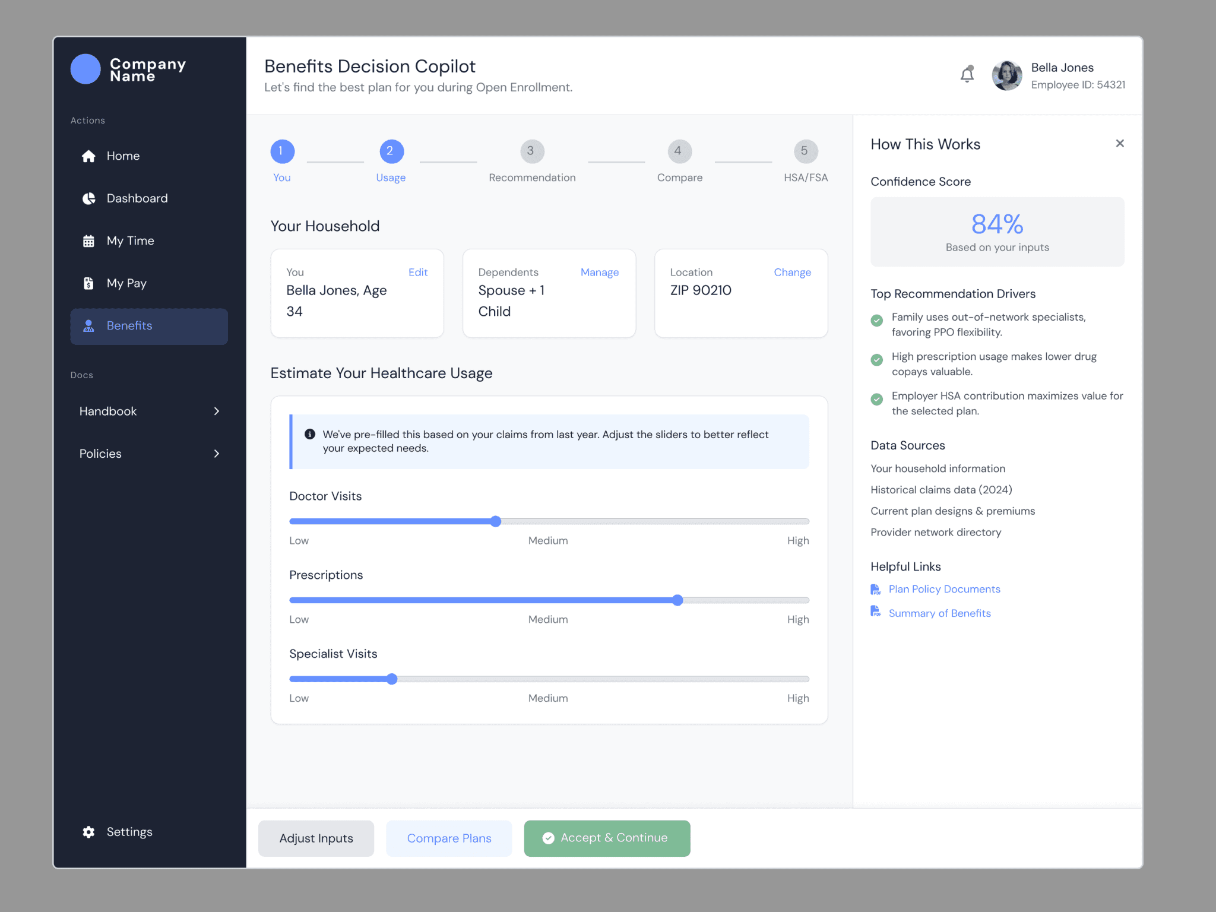Screen dimensions: 1216x912
Task: Open the Home sidebar icon
Action: pyautogui.click(x=88, y=156)
